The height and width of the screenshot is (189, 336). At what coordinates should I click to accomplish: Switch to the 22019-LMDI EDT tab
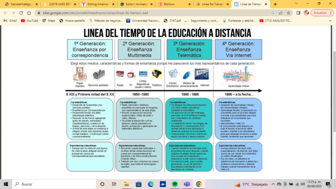[x=59, y=4]
